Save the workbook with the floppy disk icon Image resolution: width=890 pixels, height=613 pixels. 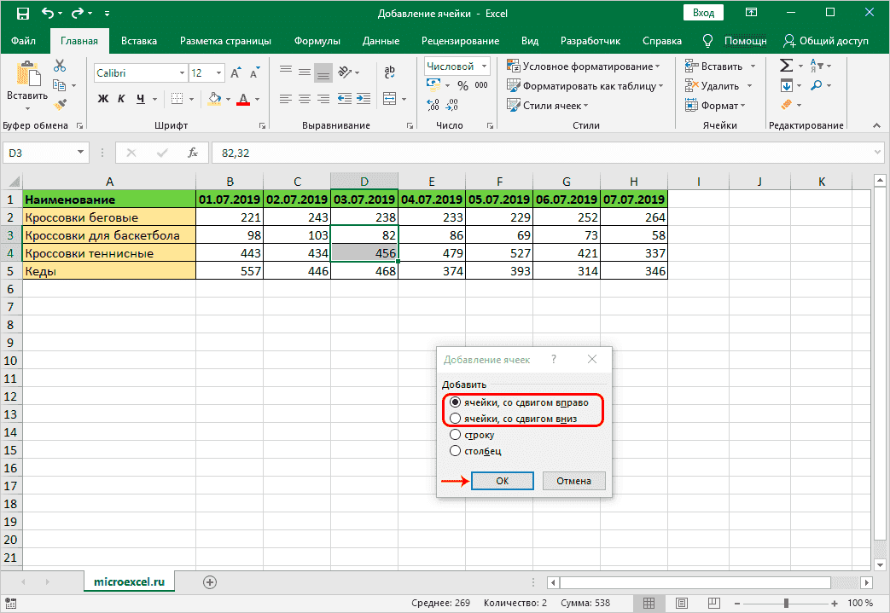[22, 14]
